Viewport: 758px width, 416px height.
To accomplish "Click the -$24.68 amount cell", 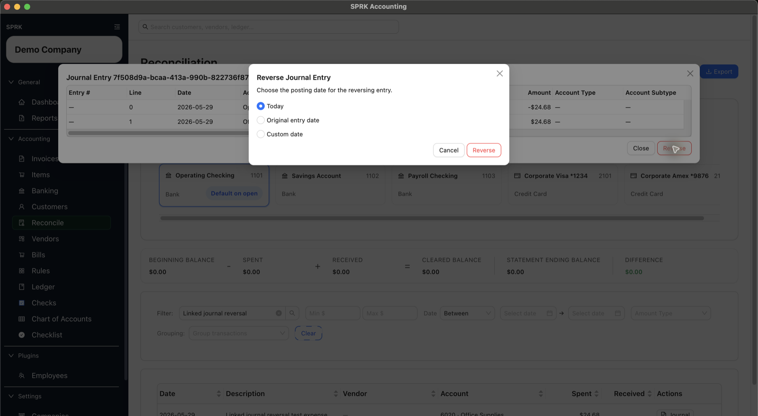I will point(539,107).
